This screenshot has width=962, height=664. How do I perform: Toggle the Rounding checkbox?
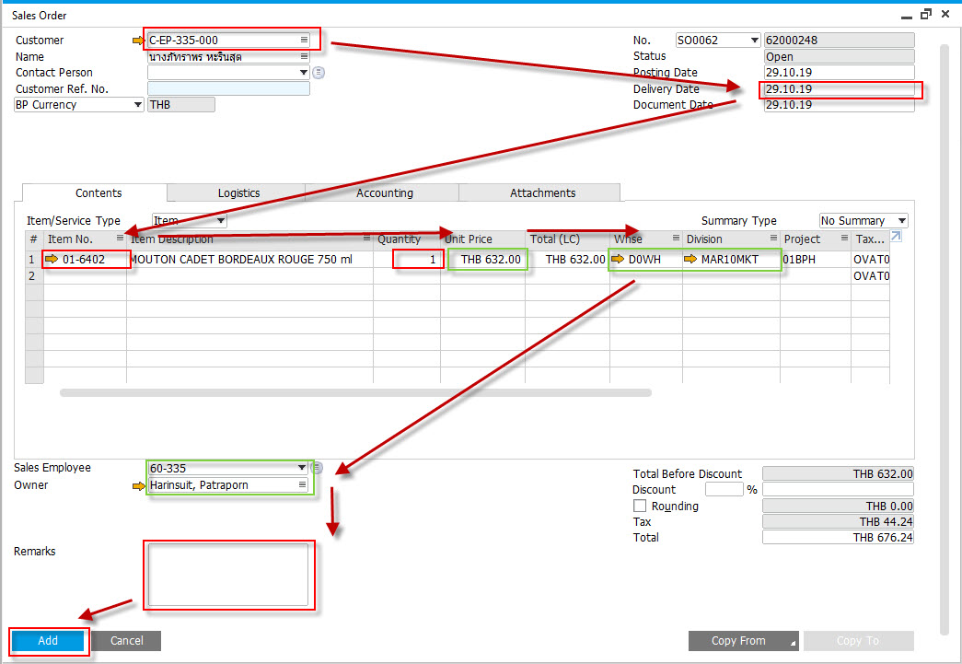(x=639, y=506)
